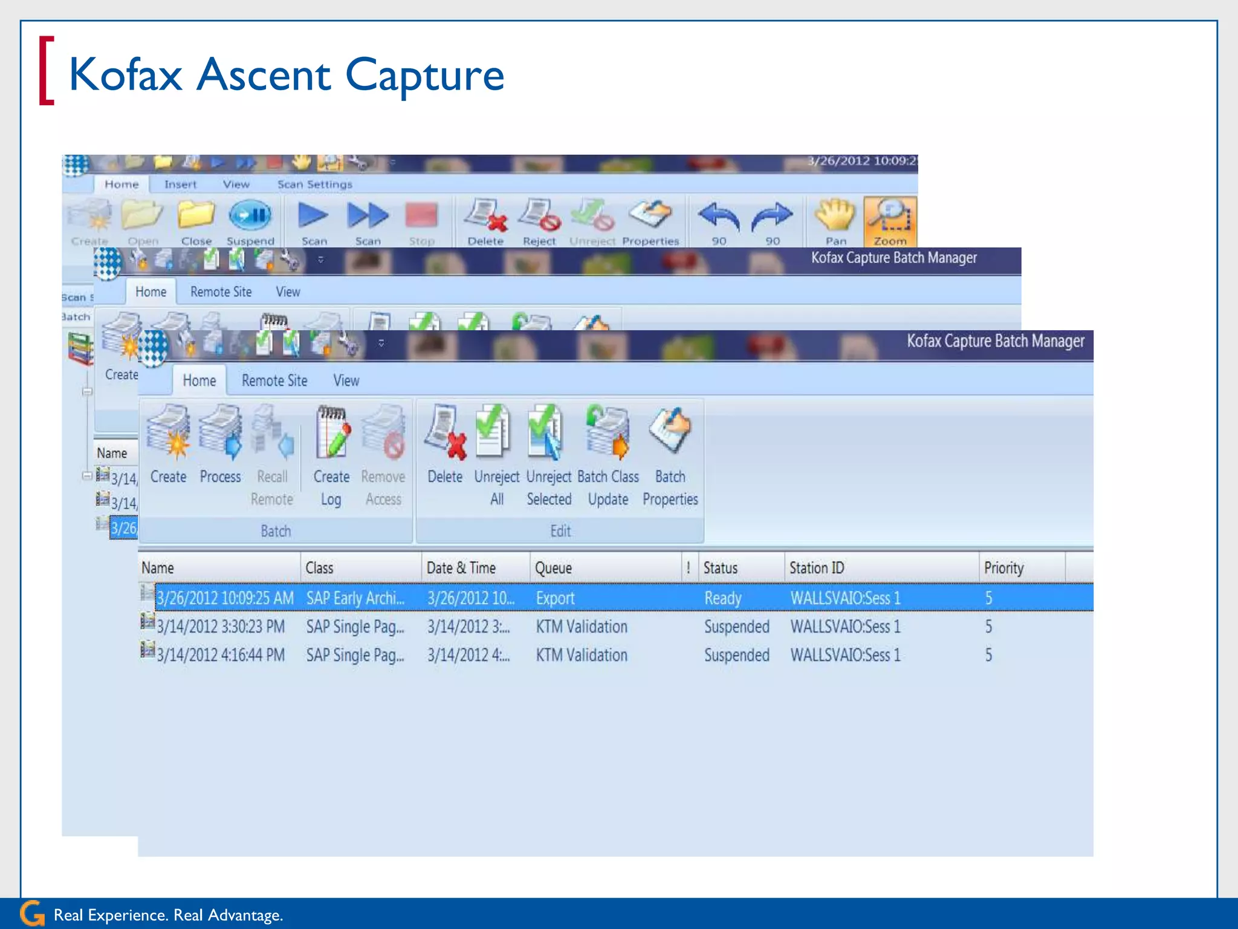Select batch 3/26/2012 10:09:25 AM row

pos(615,598)
